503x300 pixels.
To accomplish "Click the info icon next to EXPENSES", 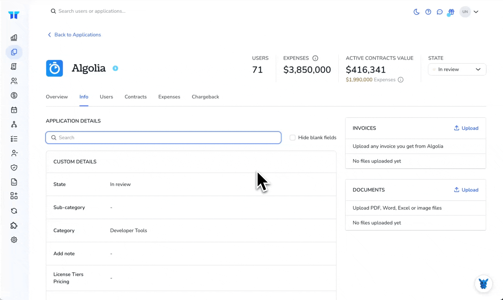I will click(x=315, y=58).
